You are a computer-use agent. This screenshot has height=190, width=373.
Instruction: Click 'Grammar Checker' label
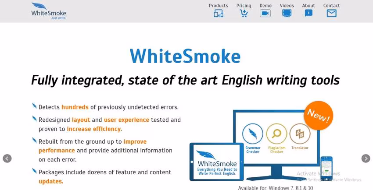coord(253,150)
